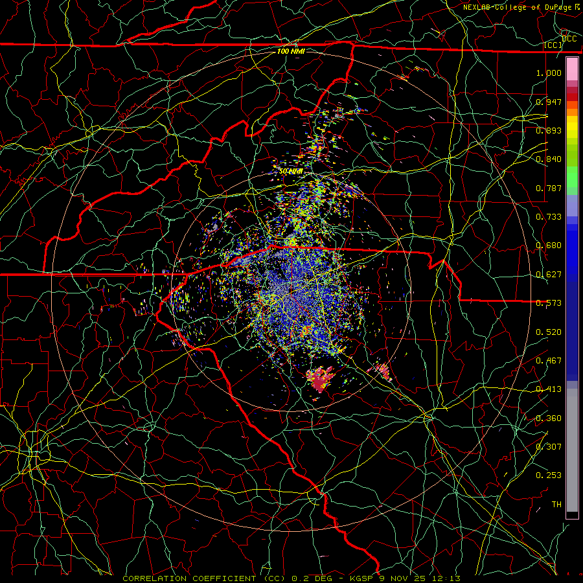Viewport: 583px width, 583px height.
Task: Select the 0.733 scale value
Action: tap(549, 217)
